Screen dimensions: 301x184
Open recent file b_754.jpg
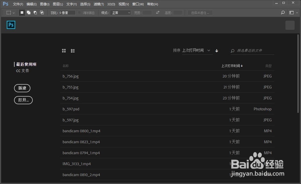(167, 98)
